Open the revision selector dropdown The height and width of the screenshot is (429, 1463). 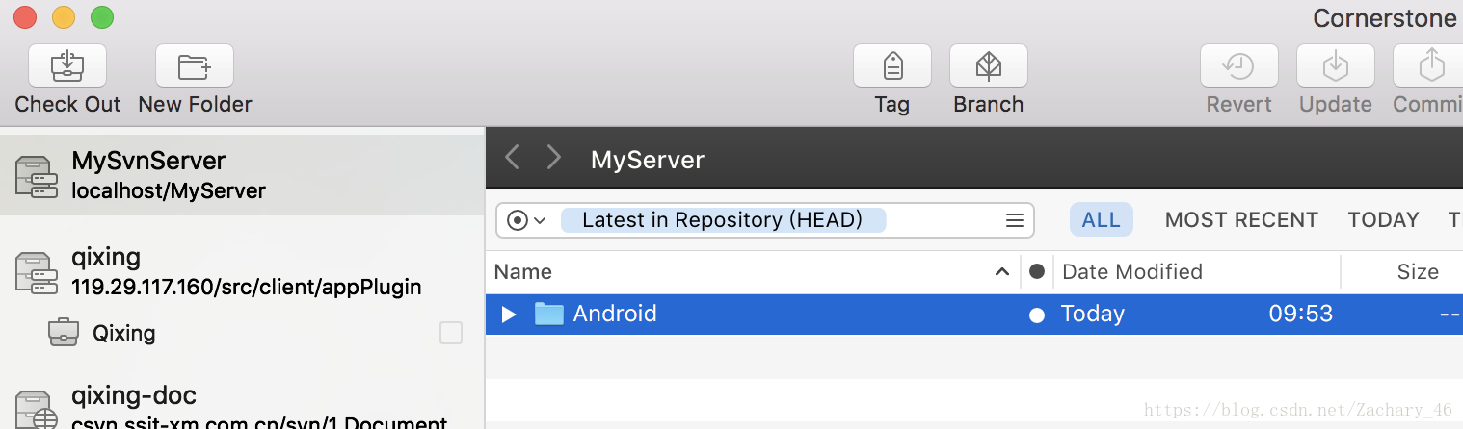pyautogui.click(x=526, y=220)
